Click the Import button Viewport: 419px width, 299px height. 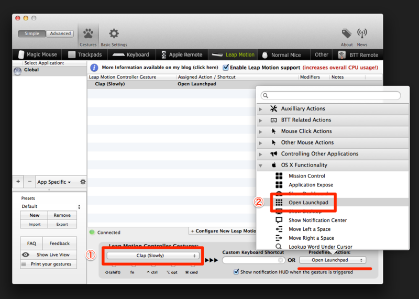[34, 224]
